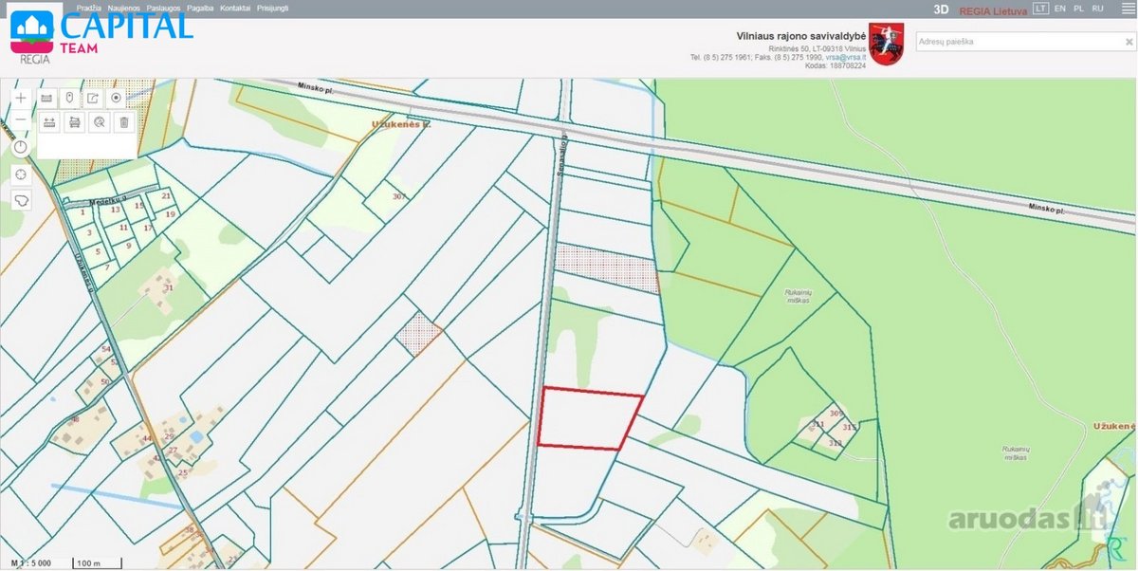Open the share/export map tool
The width and height of the screenshot is (1138, 571).
(x=93, y=98)
